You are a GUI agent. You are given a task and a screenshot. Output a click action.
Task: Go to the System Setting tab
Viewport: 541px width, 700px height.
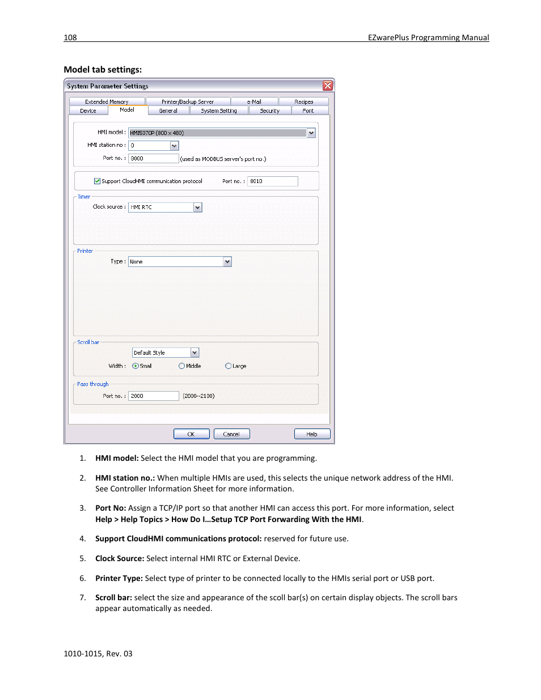(x=219, y=111)
